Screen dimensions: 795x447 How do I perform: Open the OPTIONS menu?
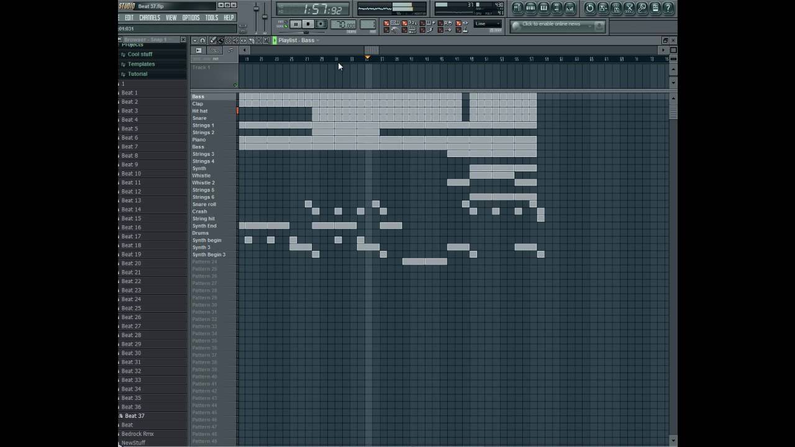pos(191,17)
